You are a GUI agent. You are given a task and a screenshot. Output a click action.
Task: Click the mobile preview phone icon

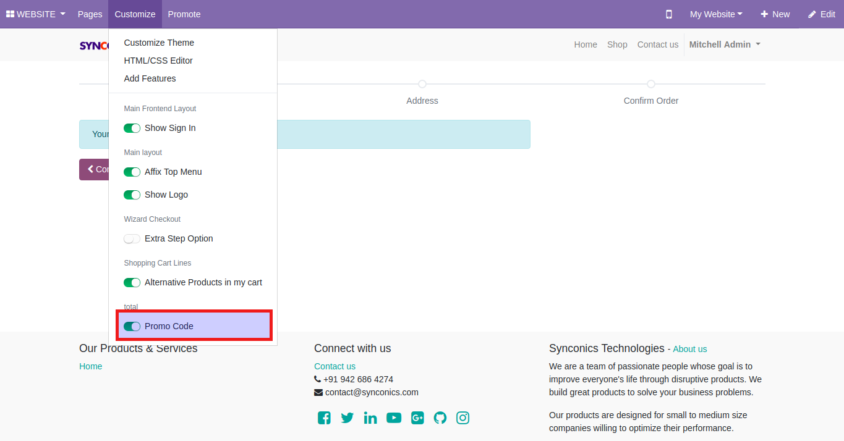(668, 14)
